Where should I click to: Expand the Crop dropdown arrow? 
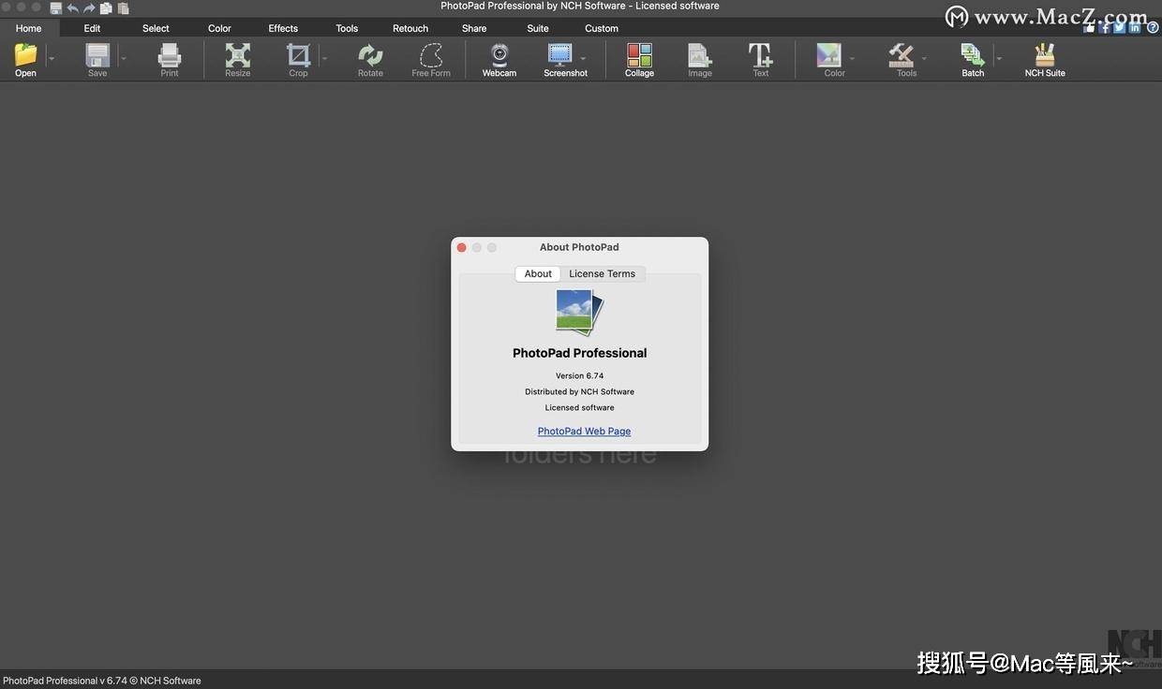(x=324, y=58)
